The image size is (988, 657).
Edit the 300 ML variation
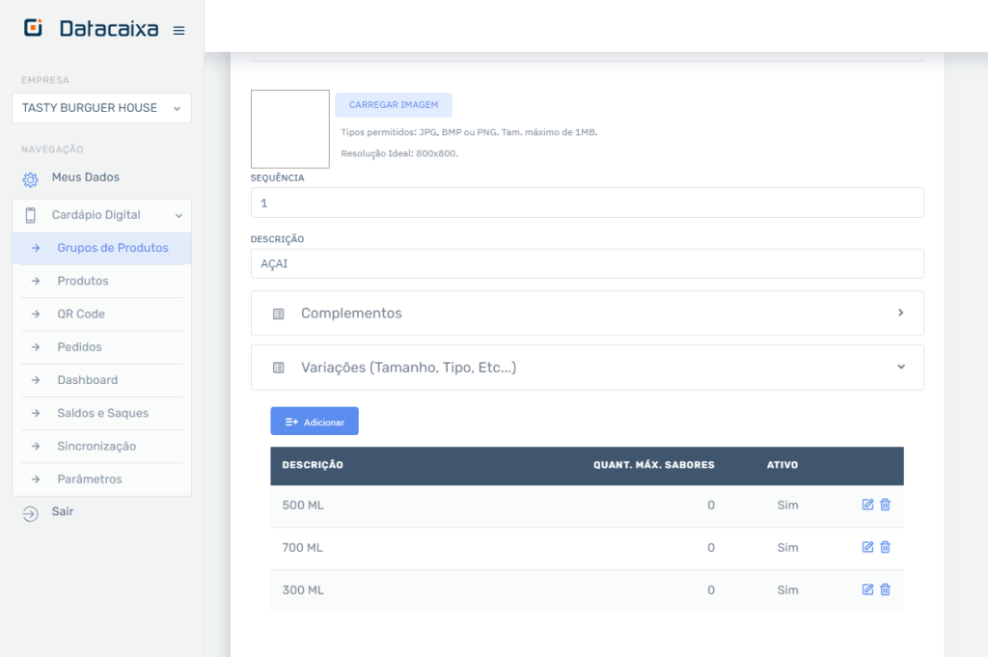point(867,589)
